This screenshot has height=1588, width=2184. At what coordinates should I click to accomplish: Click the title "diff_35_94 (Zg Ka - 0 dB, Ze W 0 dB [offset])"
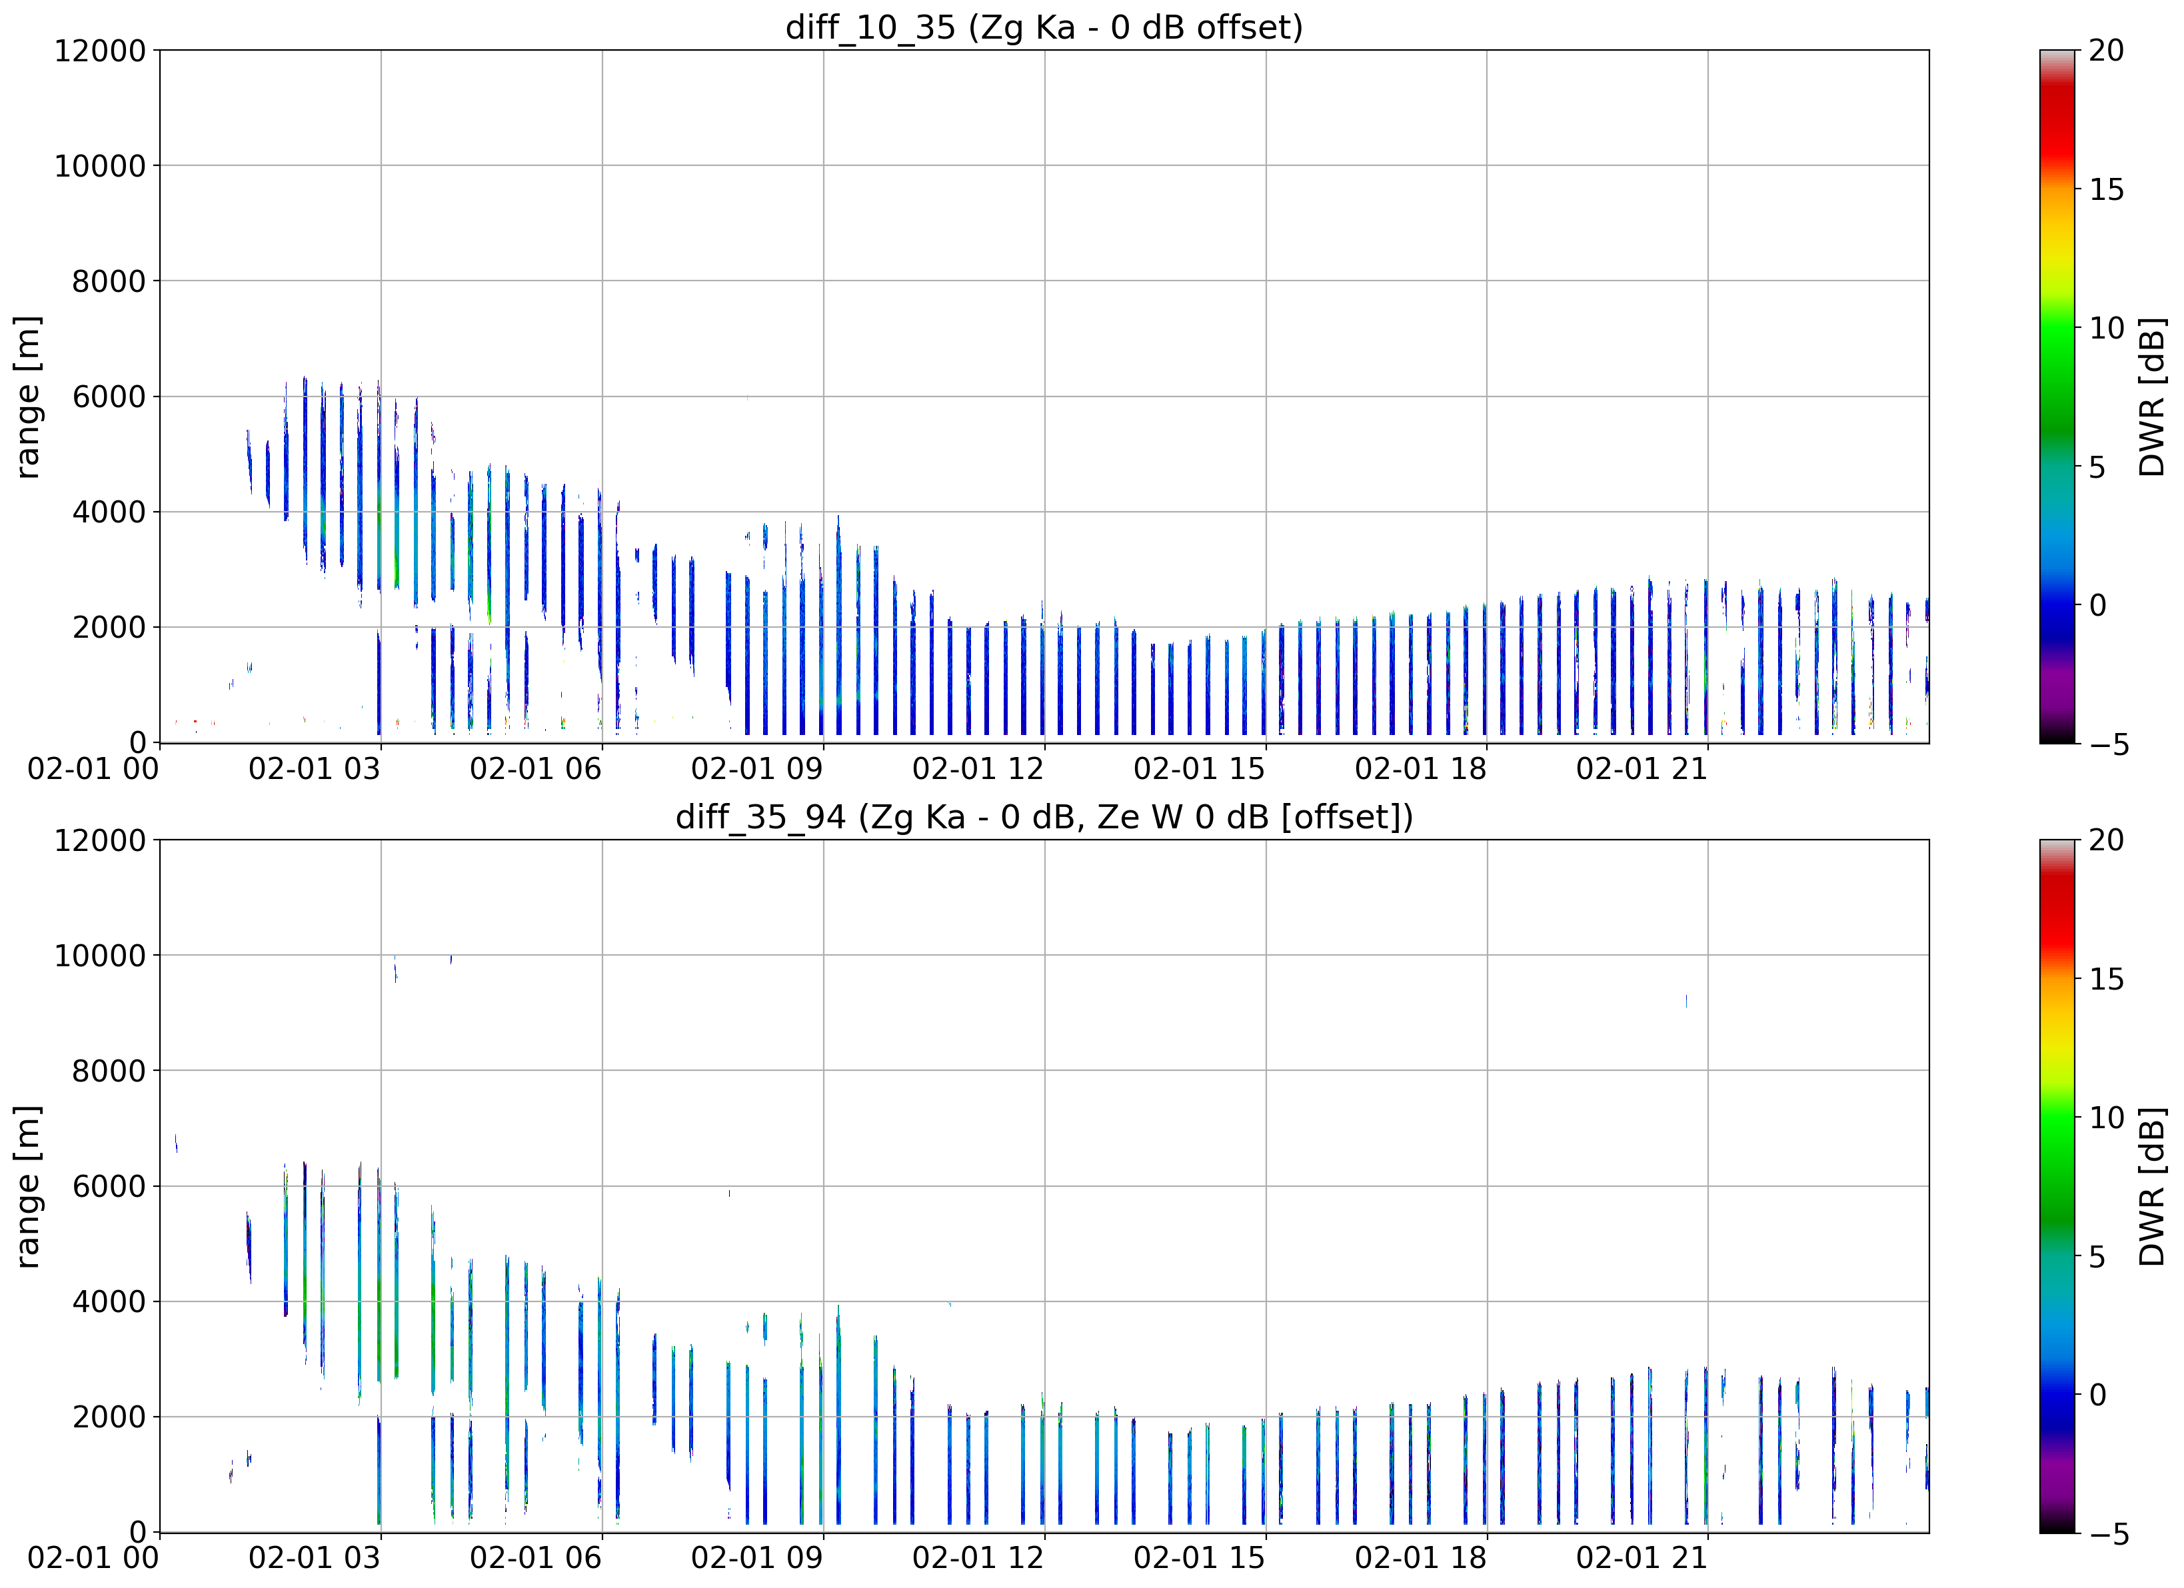coord(1044,816)
